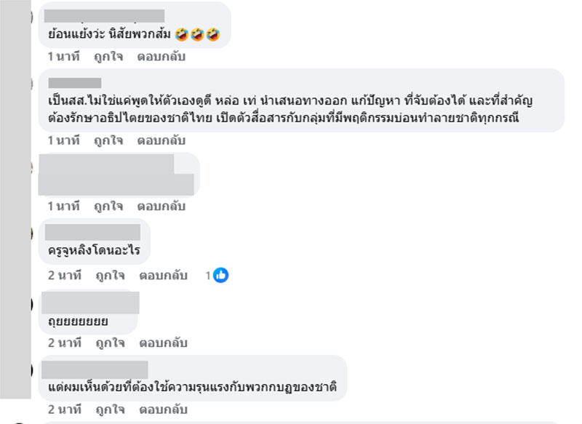Like the long comment starting 'เป็นสส.ไม่ใช่แค่พูด'

(108, 140)
